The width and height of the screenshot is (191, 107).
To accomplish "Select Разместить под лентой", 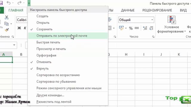I will pos(68,102).
